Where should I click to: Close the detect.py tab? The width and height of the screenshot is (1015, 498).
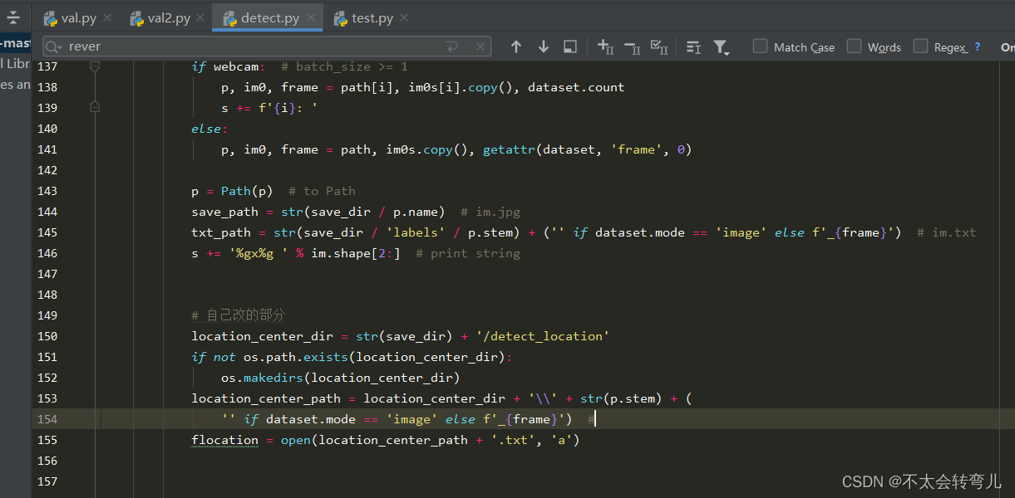click(x=311, y=17)
